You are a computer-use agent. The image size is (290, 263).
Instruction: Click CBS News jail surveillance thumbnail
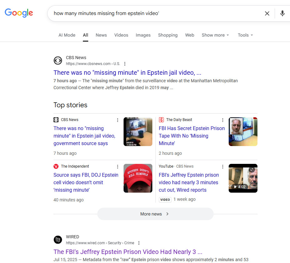click(138, 132)
